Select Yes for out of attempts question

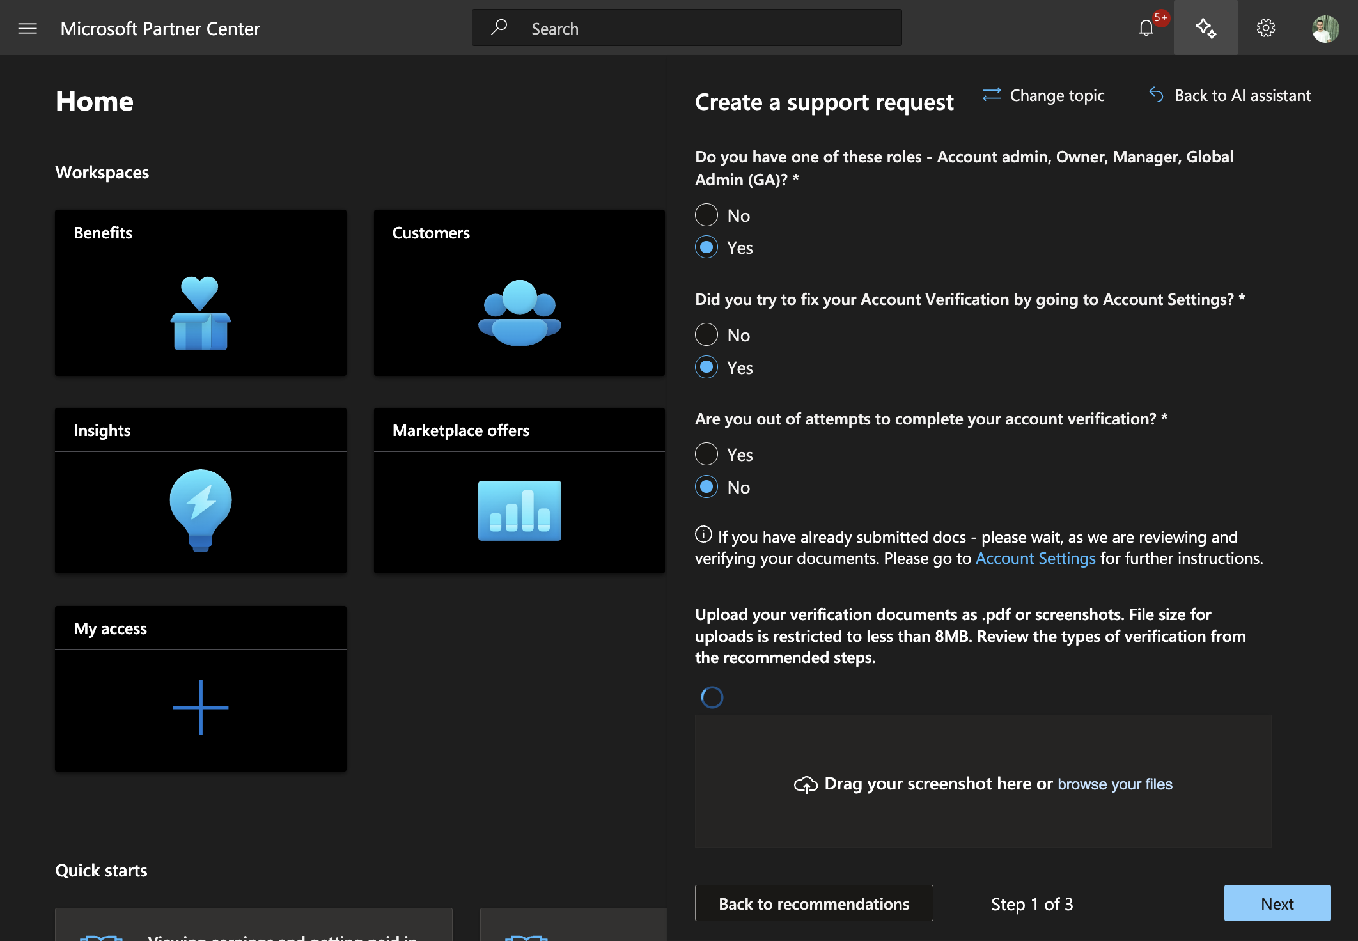click(x=706, y=454)
